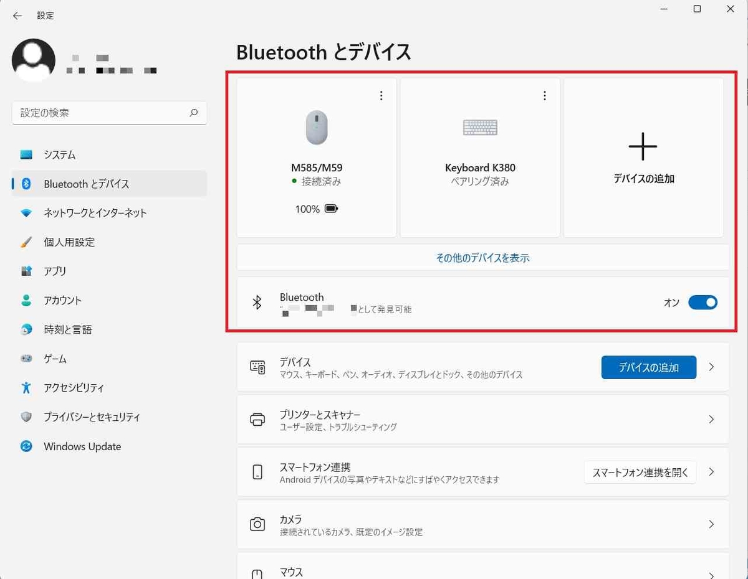Click the user profile avatar
Screen dimensions: 748x579
[x=34, y=60]
